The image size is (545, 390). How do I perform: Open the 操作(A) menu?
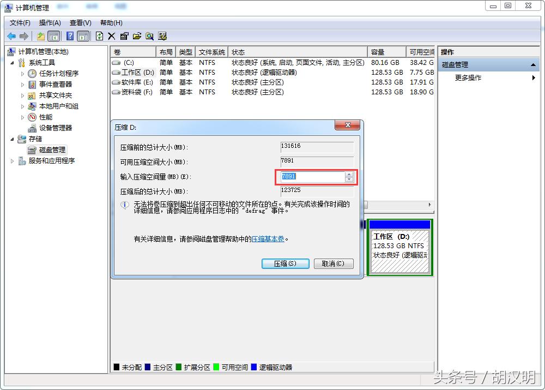tap(50, 23)
